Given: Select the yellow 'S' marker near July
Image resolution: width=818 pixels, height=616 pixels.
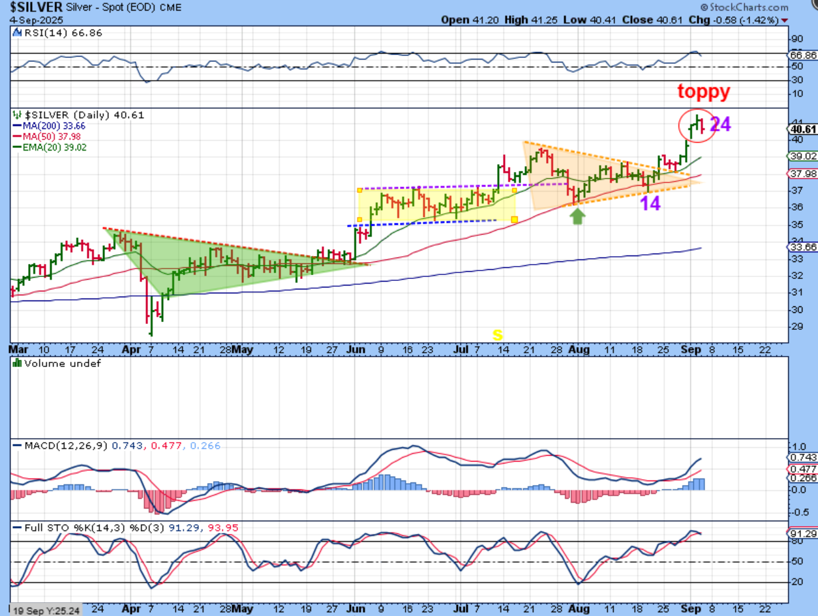Looking at the screenshot, I should (497, 335).
